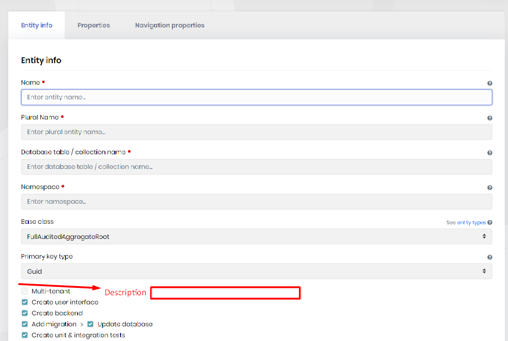
Task: Click the help icon beside Plural Name
Action: coord(490,118)
